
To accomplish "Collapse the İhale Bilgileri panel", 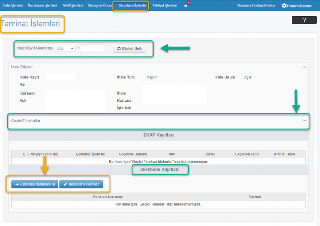I will coord(305,67).
